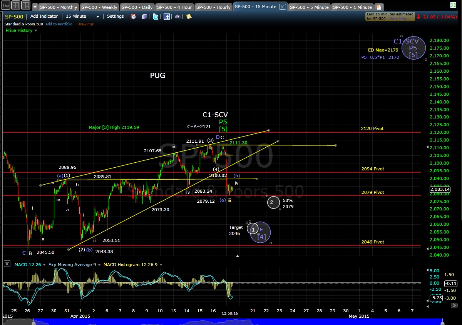Click the 'tab' view layout icon

point(5,5)
